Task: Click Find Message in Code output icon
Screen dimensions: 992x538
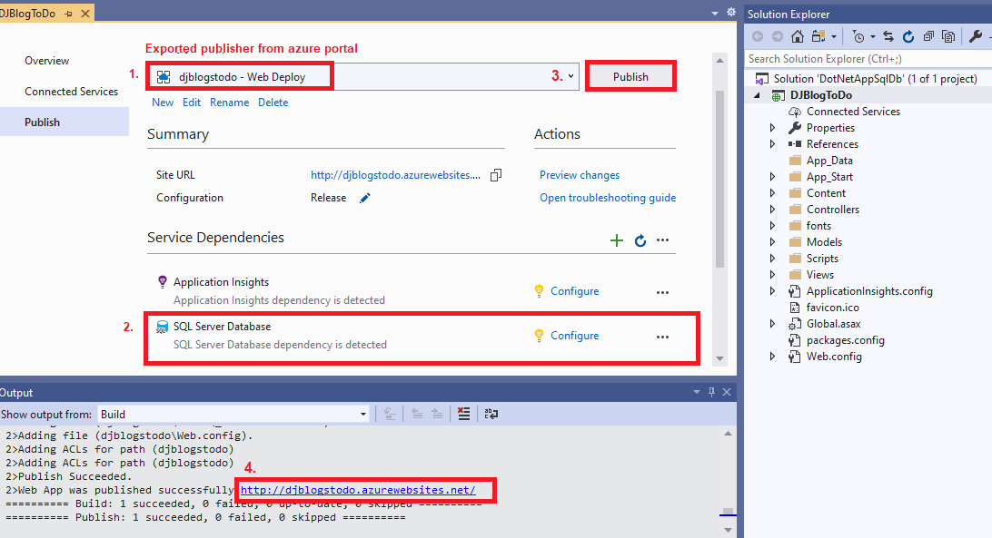Action: click(x=390, y=414)
